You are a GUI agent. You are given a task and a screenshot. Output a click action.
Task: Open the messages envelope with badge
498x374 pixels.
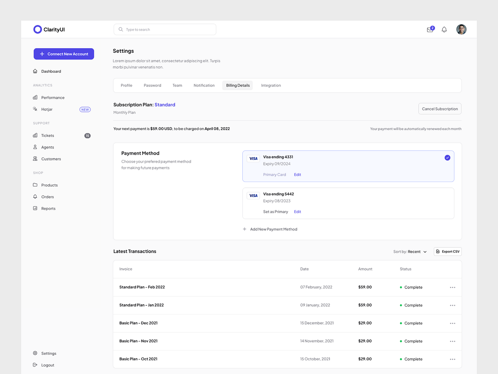click(430, 29)
